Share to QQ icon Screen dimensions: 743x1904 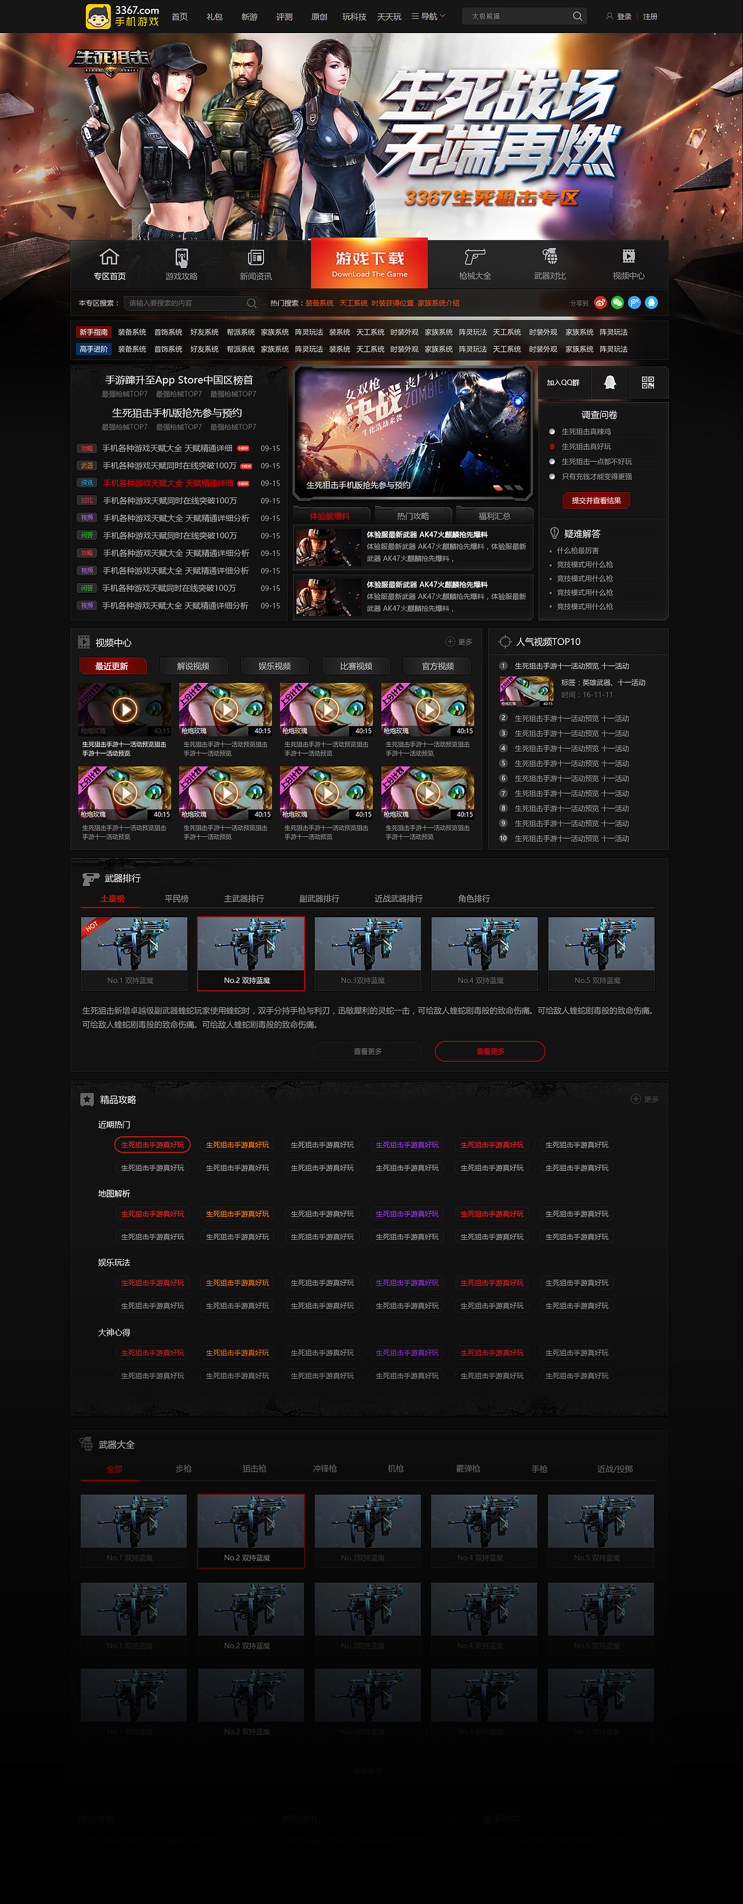[x=651, y=302]
